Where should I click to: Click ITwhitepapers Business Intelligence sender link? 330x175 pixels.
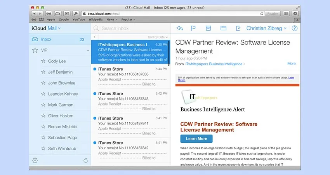[214, 64]
